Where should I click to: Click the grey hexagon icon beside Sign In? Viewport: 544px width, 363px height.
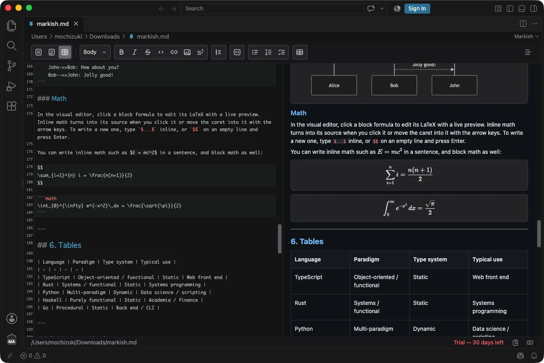397,8
